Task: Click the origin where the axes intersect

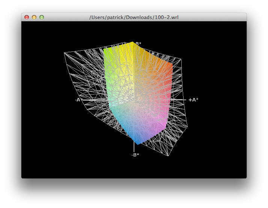Action: click(134, 99)
